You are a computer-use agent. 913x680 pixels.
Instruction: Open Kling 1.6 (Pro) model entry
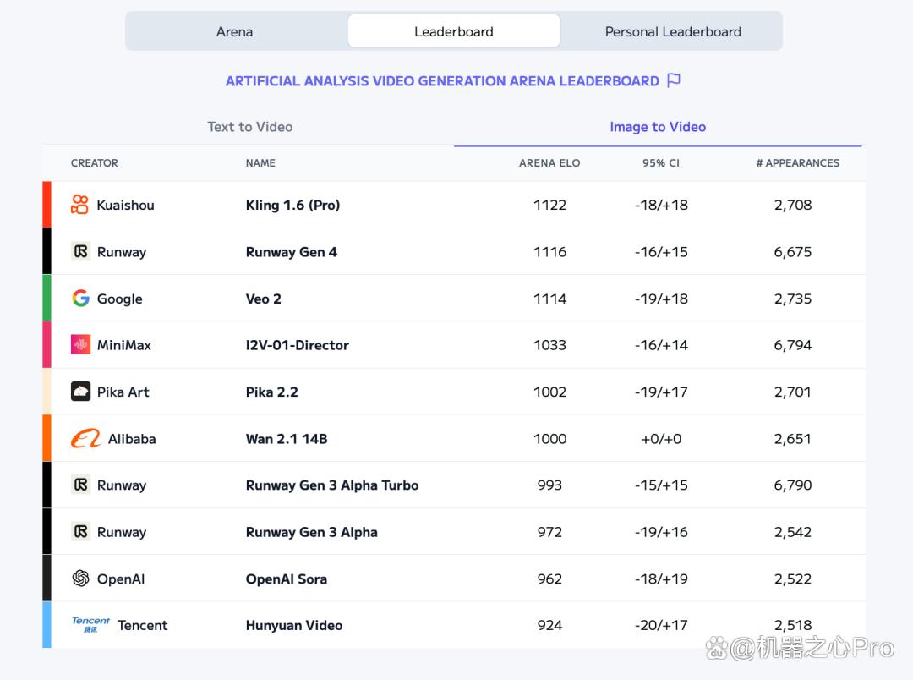click(292, 206)
